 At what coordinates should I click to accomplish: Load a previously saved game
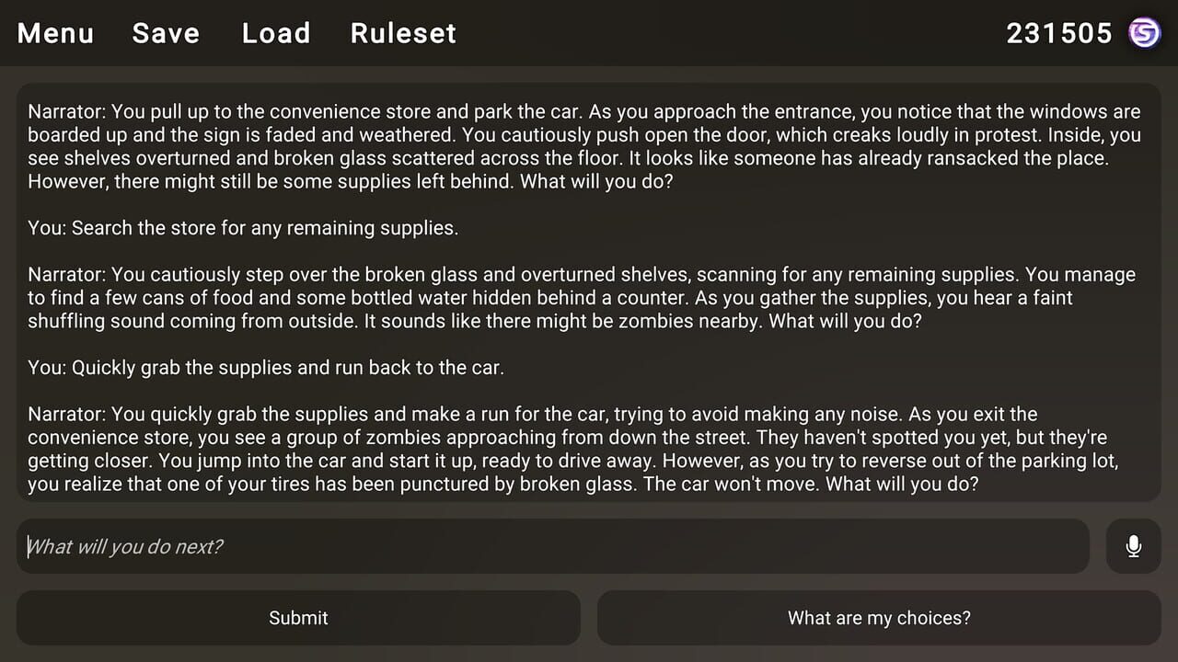click(x=275, y=33)
